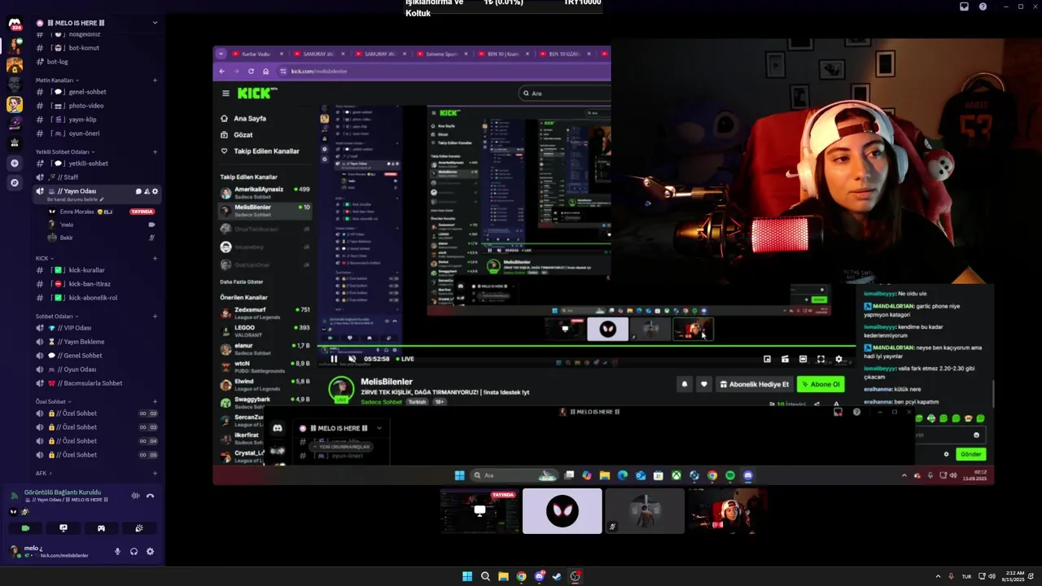Image resolution: width=1042 pixels, height=586 pixels.
Task: Click Gönder chat send button
Action: tap(971, 454)
